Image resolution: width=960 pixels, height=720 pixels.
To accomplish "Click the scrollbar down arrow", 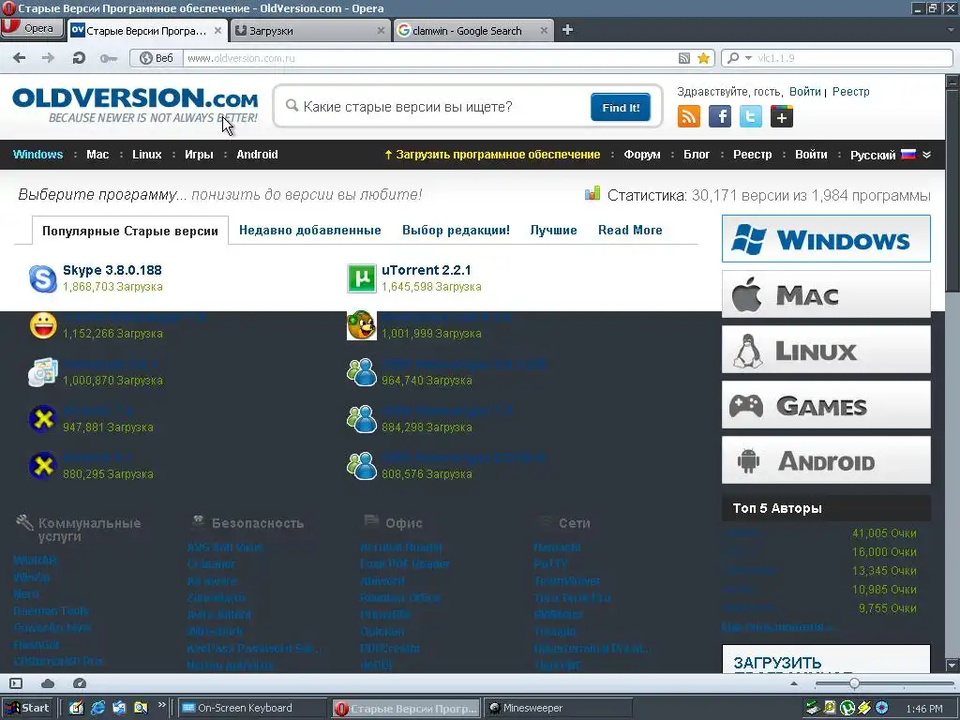I will (x=952, y=665).
